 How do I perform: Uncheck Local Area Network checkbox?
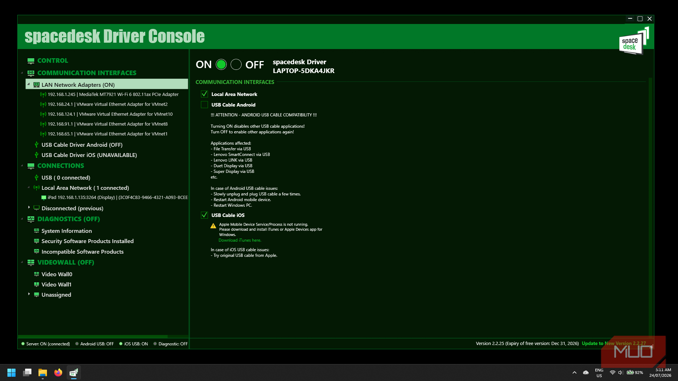[204, 94]
